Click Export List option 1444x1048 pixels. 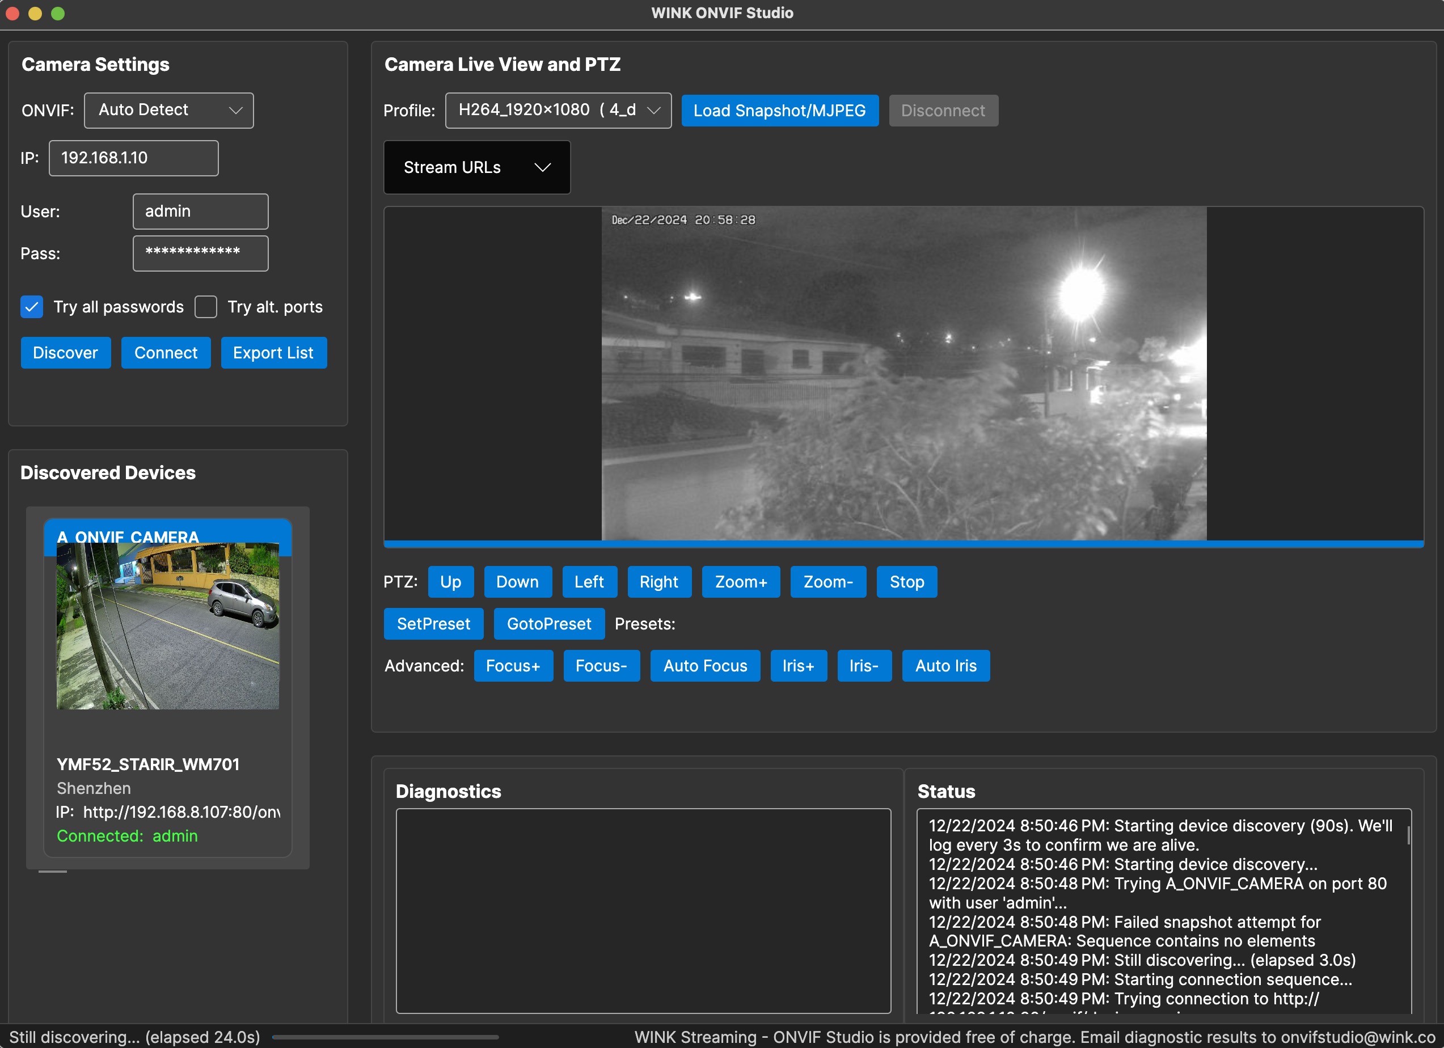(x=273, y=352)
